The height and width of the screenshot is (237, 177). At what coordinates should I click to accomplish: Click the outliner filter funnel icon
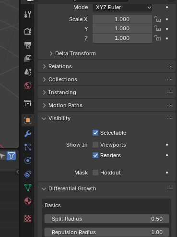coord(12,156)
